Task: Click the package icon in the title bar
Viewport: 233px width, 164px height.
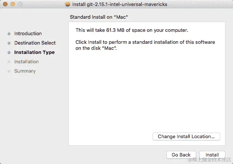Action: 68,4
